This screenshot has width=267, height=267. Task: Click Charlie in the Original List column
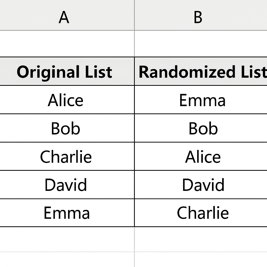pos(66,157)
